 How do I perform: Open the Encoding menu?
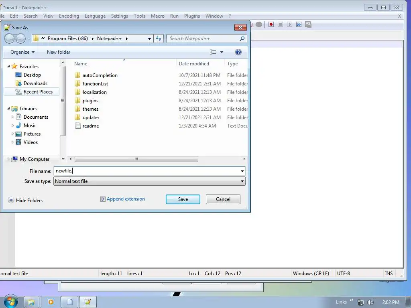pyautogui.click(x=69, y=16)
